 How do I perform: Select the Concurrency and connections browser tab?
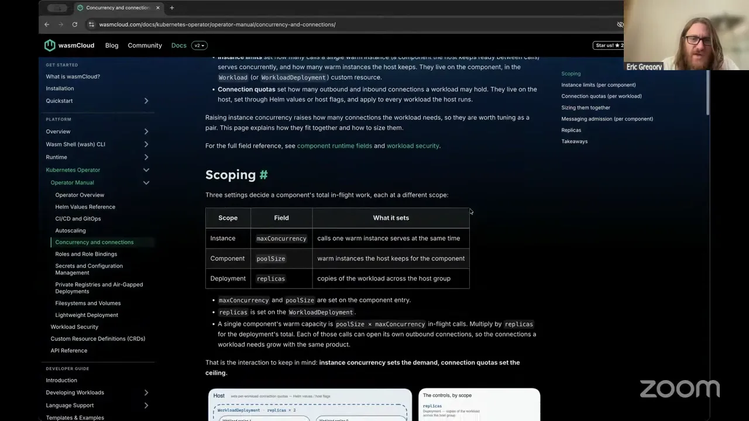point(119,8)
